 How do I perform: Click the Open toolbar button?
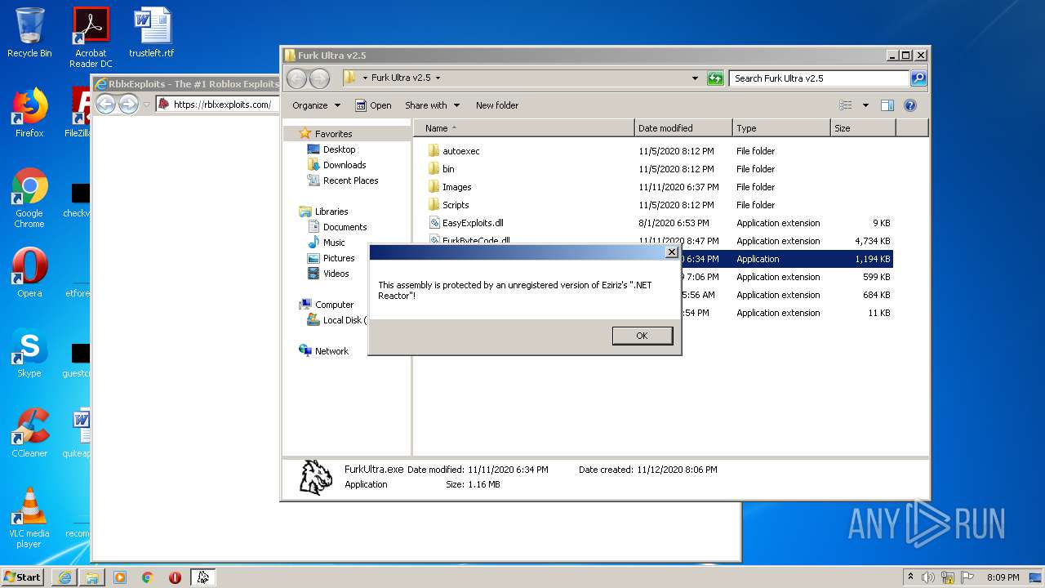(x=374, y=105)
